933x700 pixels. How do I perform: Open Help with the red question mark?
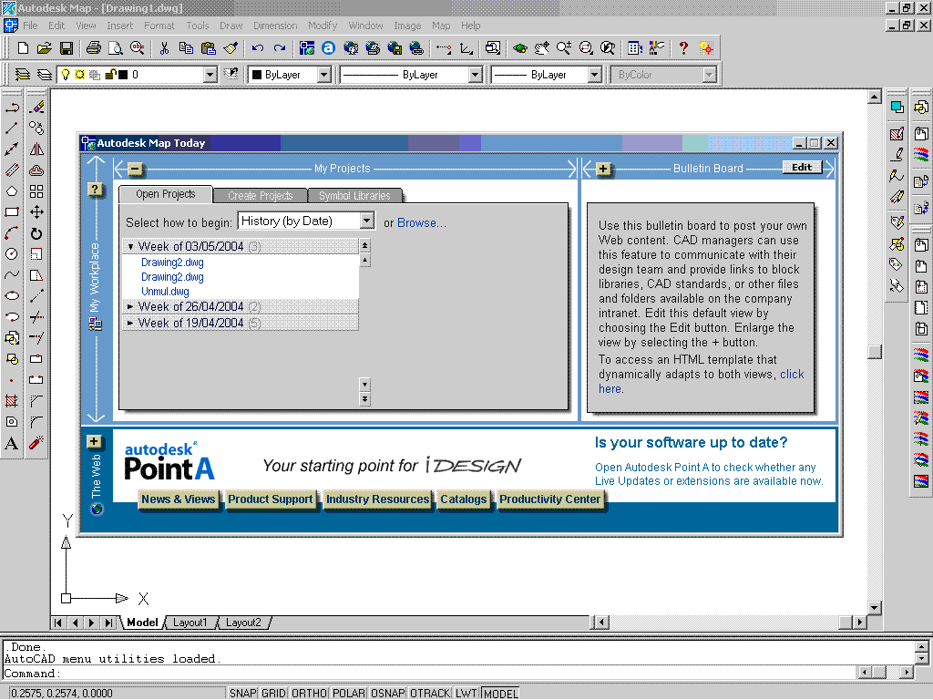pos(683,48)
